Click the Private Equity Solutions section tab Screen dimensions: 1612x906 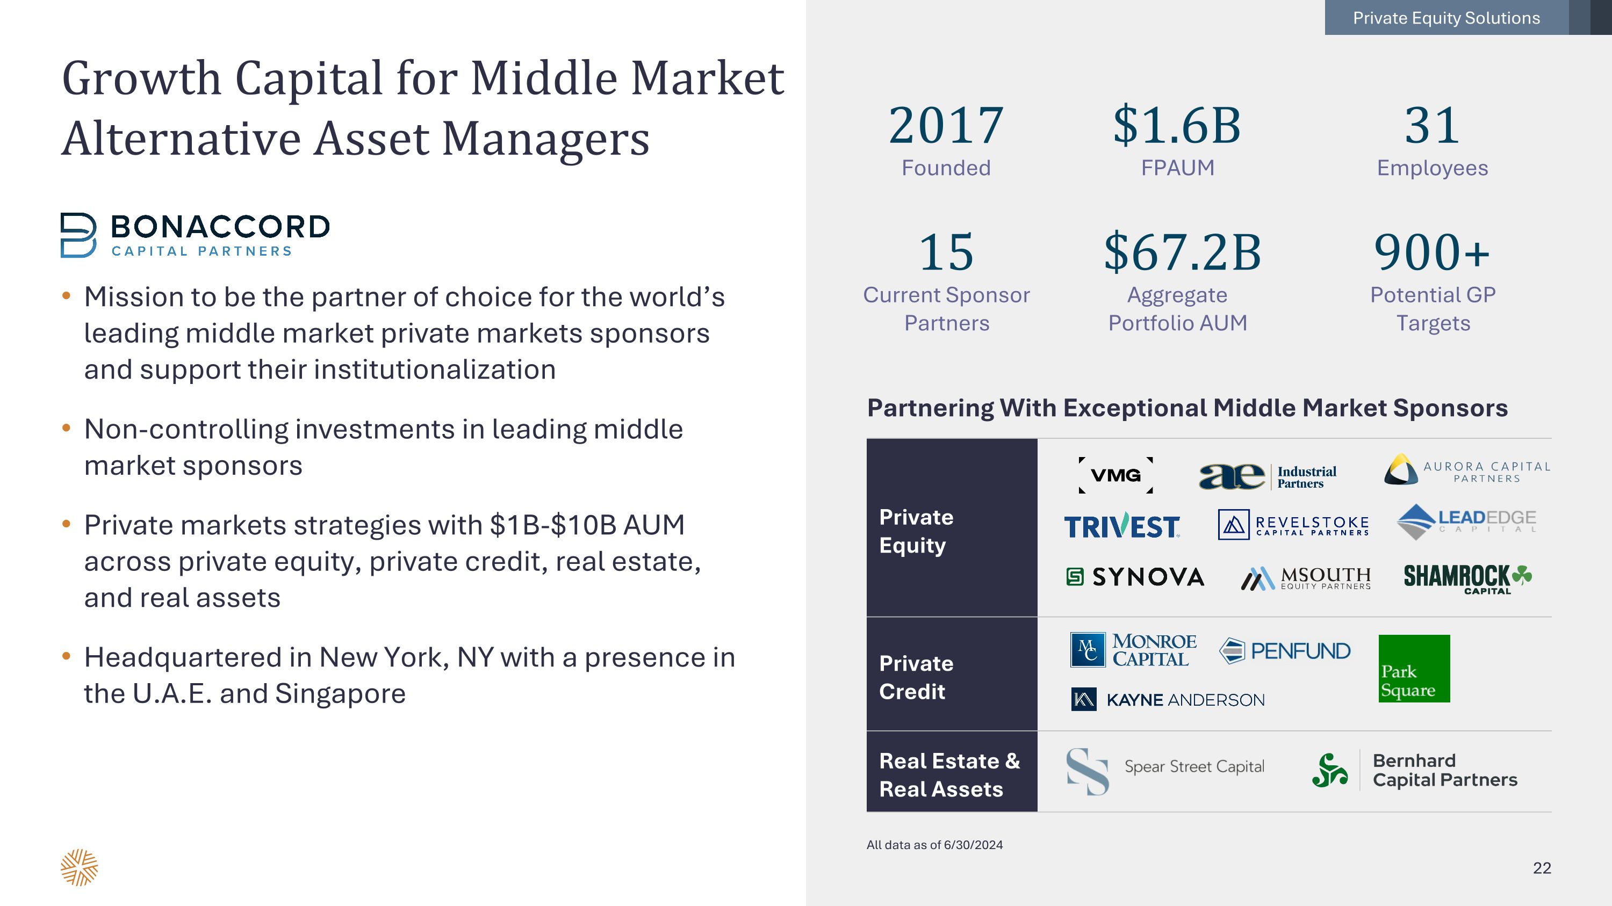pos(1446,18)
